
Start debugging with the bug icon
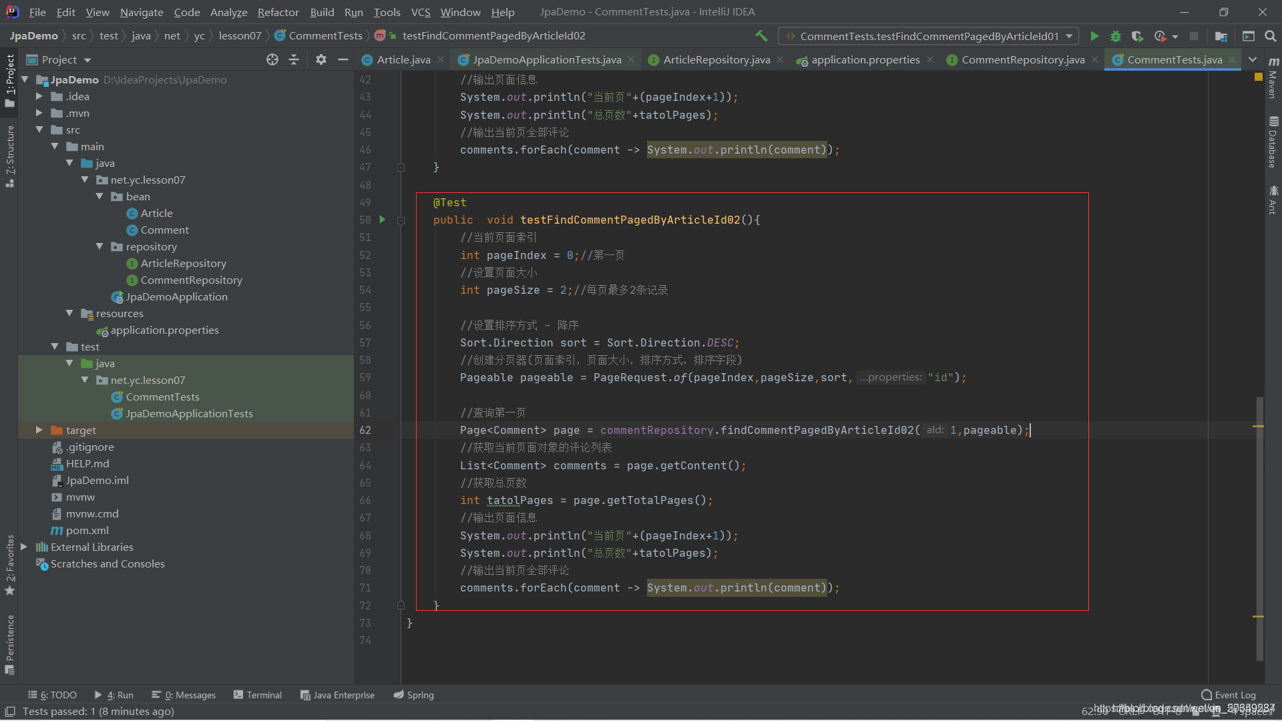click(1116, 36)
